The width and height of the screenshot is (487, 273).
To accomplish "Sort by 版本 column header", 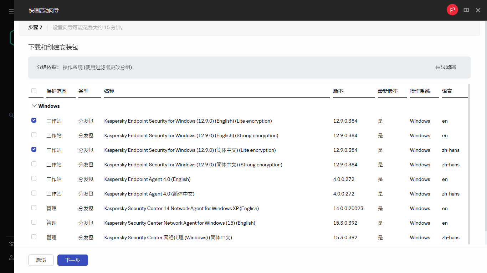I will (x=338, y=91).
